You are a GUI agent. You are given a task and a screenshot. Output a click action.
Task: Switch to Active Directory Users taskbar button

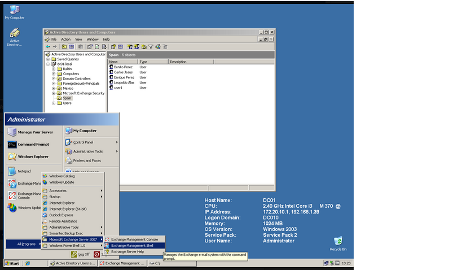(73, 263)
